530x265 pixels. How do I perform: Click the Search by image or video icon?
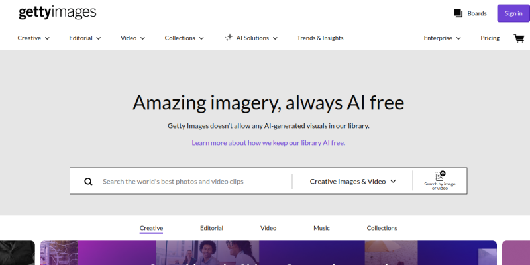440,176
